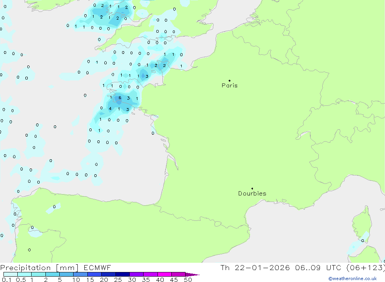
Task: Click the legend scale label 20
Action: pyautogui.click(x=104, y=280)
